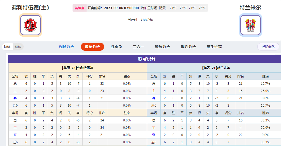Image resolution: width=281 pixels, height=146 pixels.
Task: Open the 胜平负 tab
Action: point(116,47)
